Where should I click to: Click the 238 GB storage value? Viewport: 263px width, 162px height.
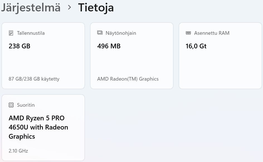coord(20,46)
